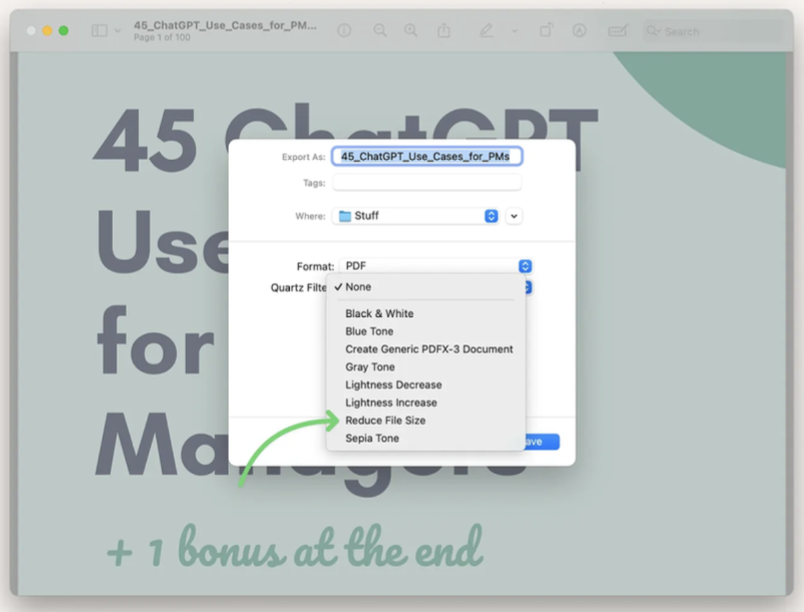Open the Share toolbar icon
This screenshot has height=612, width=804.
pos(444,31)
